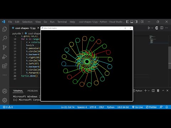Toggle primary side bar layout icon
The image size is (171, 128).
(128, 22)
